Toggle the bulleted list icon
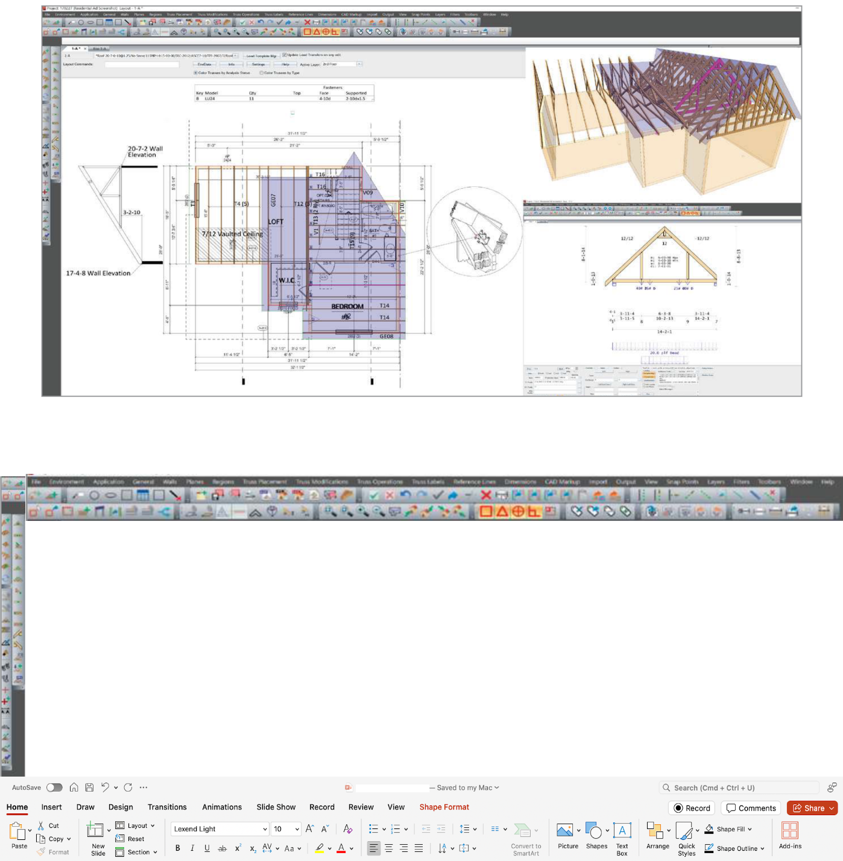Viewport: 843px width, 861px height. tap(373, 828)
